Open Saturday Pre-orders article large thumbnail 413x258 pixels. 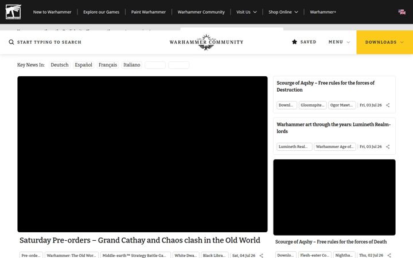(142, 154)
